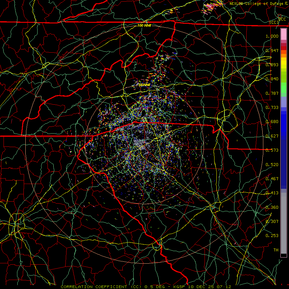Click the 0.733 legend value
The width and height of the screenshot is (289, 289).
tap(272, 108)
